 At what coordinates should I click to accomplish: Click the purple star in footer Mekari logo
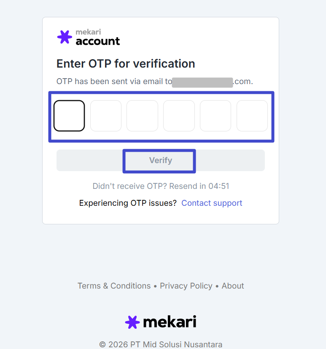click(132, 322)
